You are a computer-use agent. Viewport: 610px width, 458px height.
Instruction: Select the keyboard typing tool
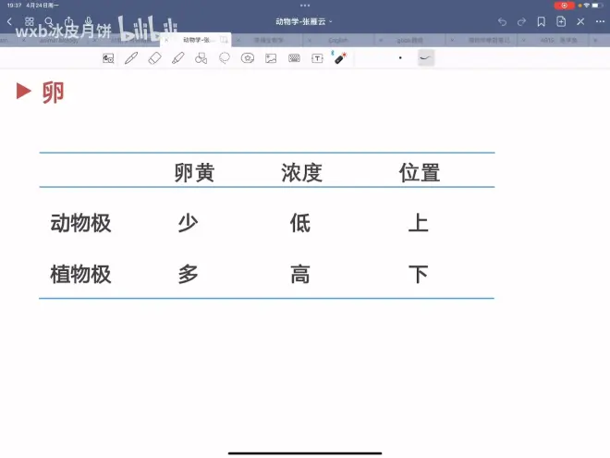click(294, 58)
